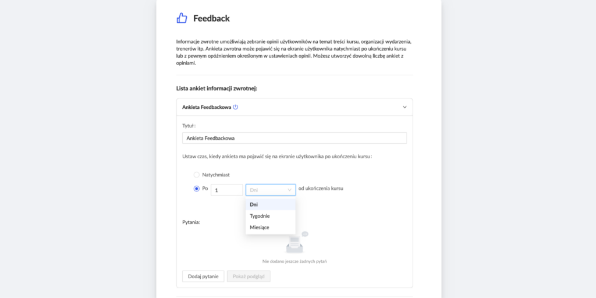The width and height of the screenshot is (596, 298).
Task: Click the Pytania section label
Action: (191, 222)
